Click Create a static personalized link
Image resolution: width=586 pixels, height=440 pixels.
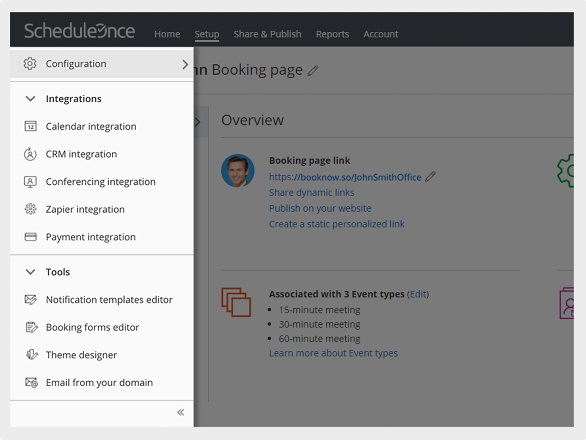point(337,224)
